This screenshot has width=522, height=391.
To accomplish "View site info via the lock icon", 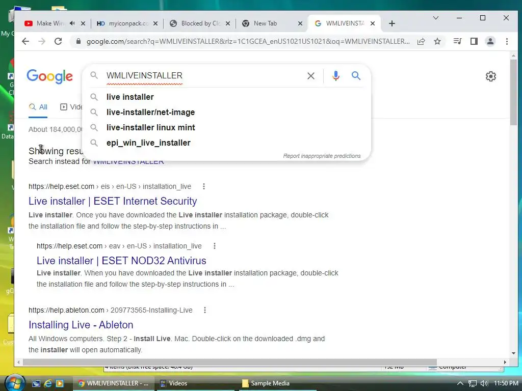I will (x=79, y=41).
